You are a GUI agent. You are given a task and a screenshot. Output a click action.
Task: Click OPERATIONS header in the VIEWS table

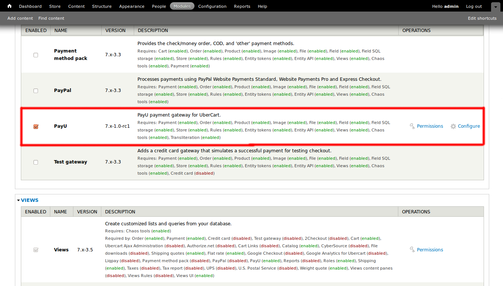point(416,212)
